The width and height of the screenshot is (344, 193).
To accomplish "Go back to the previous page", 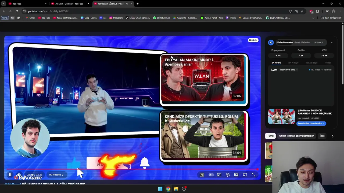I will [x=4, y=11].
